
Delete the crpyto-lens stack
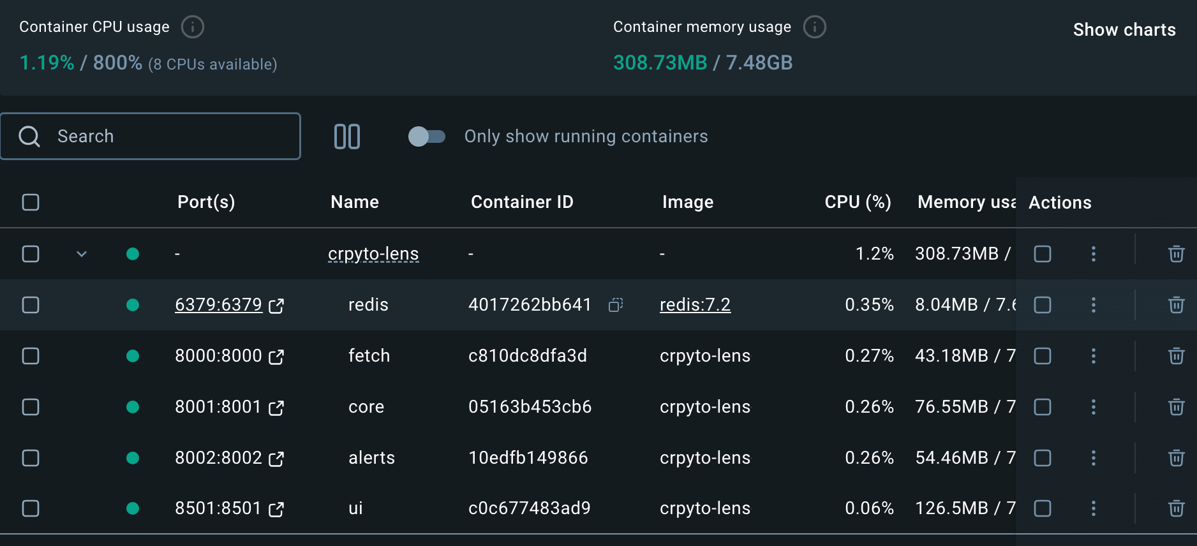click(1177, 254)
